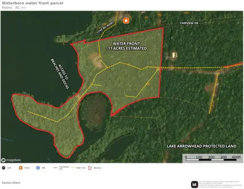Viewport: 244px width, 189px height.
Task: Click the 'WATER FRONT' parcel label
Action: tap(126, 44)
